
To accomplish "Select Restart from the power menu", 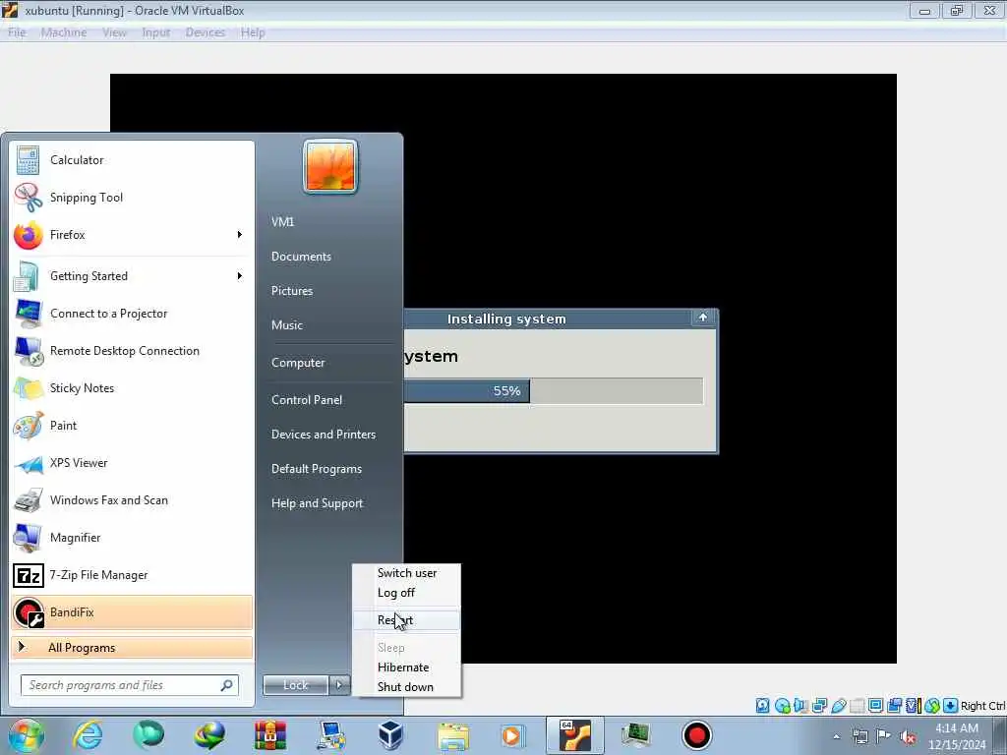I will (406, 620).
